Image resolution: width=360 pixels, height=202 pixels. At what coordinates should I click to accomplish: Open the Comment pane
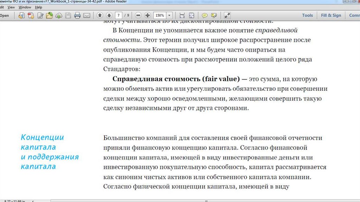(x=354, y=15)
